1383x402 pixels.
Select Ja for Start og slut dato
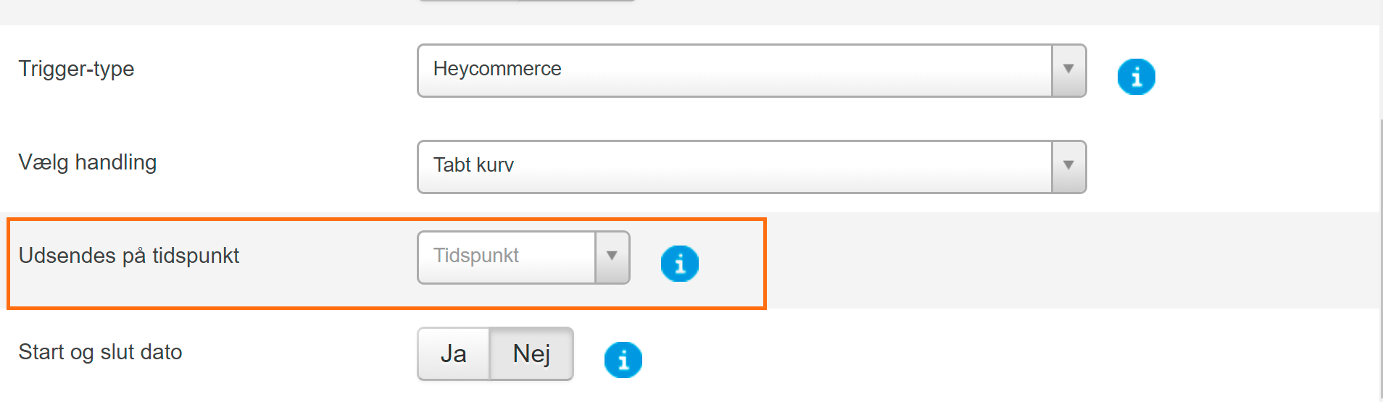pyautogui.click(x=454, y=353)
